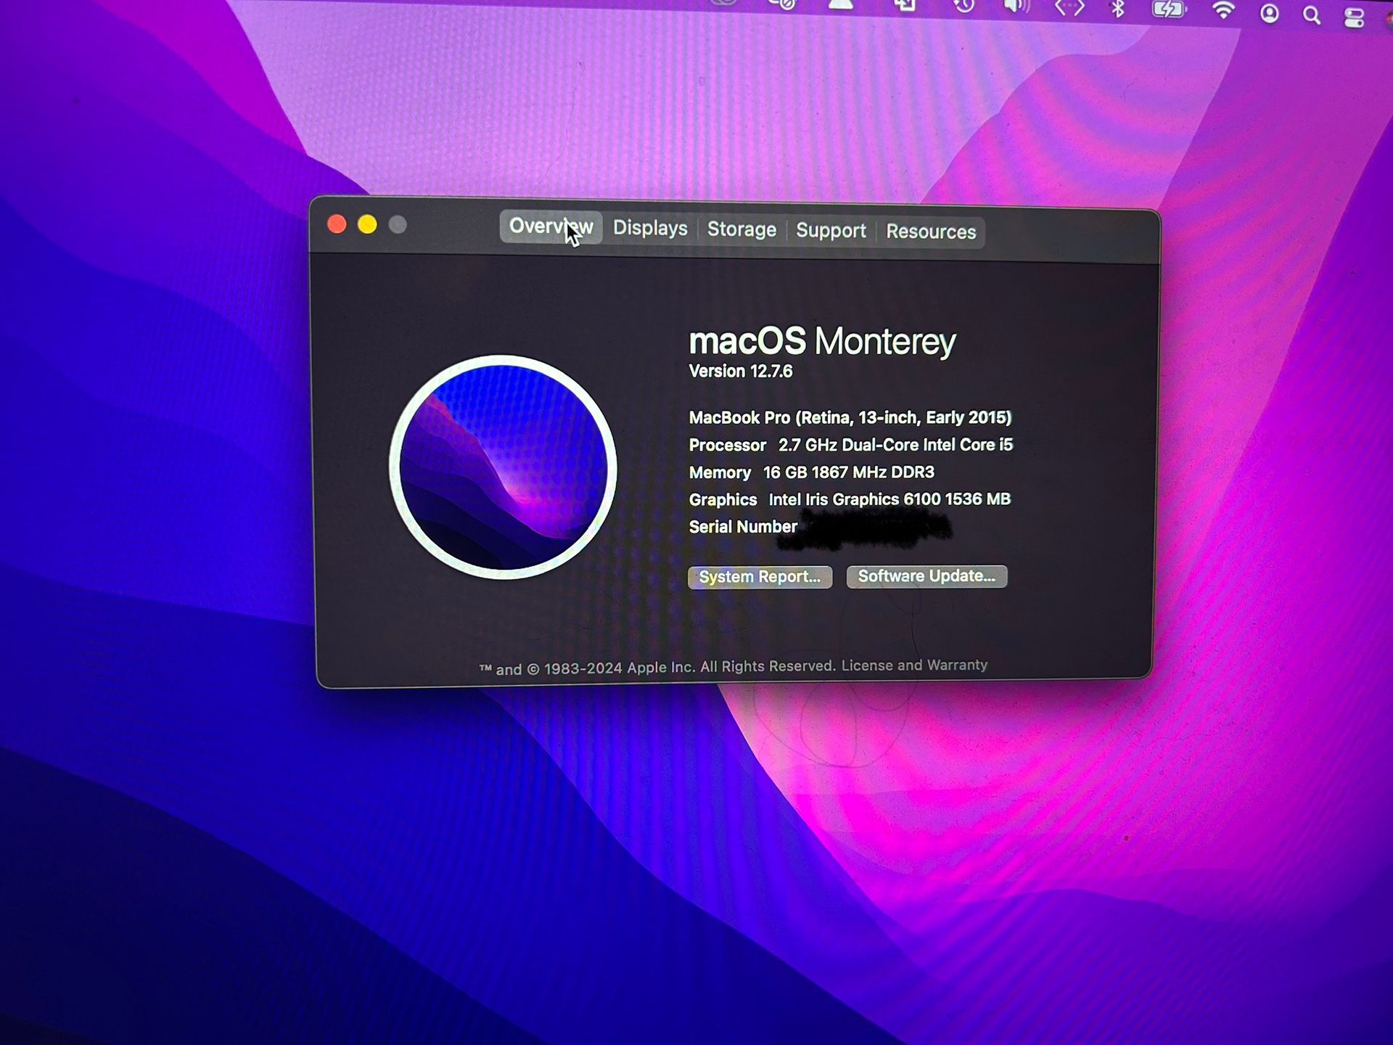The height and width of the screenshot is (1045, 1393).
Task: Open the battery charging status icon
Action: 1169,9
